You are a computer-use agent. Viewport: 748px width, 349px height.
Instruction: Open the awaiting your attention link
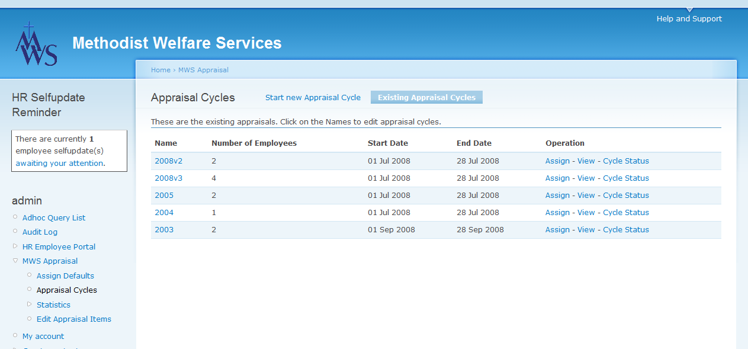59,163
